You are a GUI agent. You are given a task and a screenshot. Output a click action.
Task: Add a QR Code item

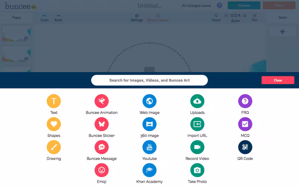pos(245,147)
